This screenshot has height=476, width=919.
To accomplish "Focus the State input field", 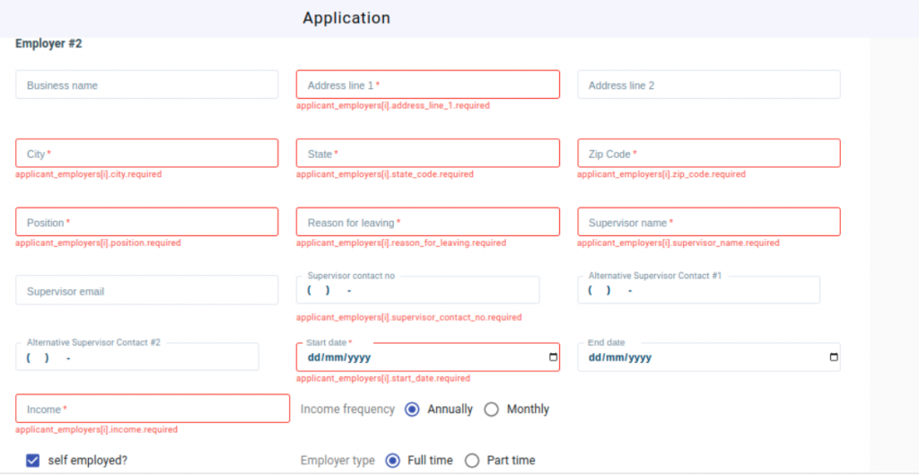I will click(x=427, y=154).
